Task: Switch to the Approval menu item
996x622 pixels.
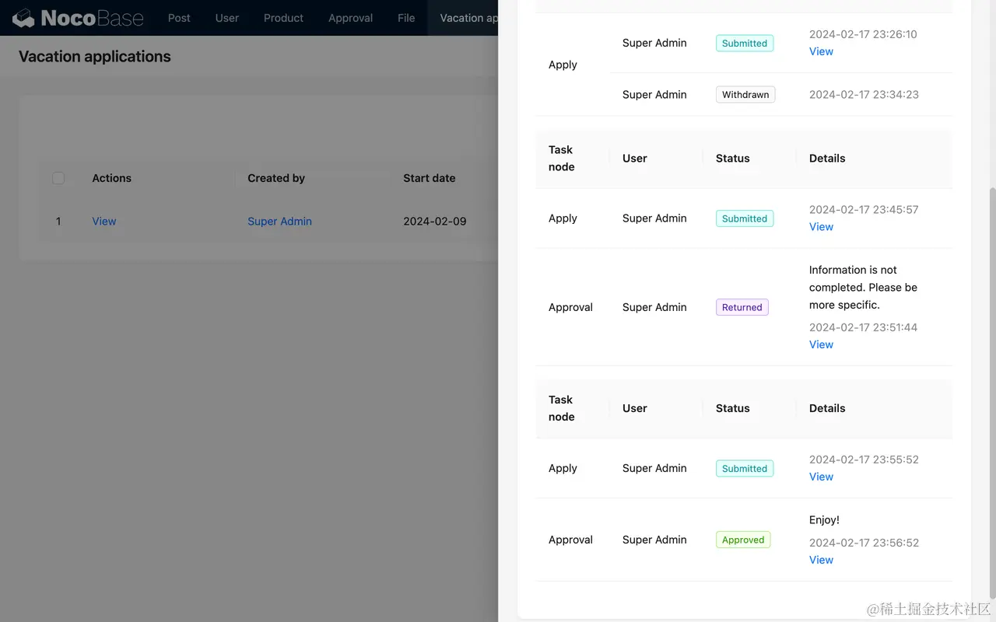Action: (350, 18)
